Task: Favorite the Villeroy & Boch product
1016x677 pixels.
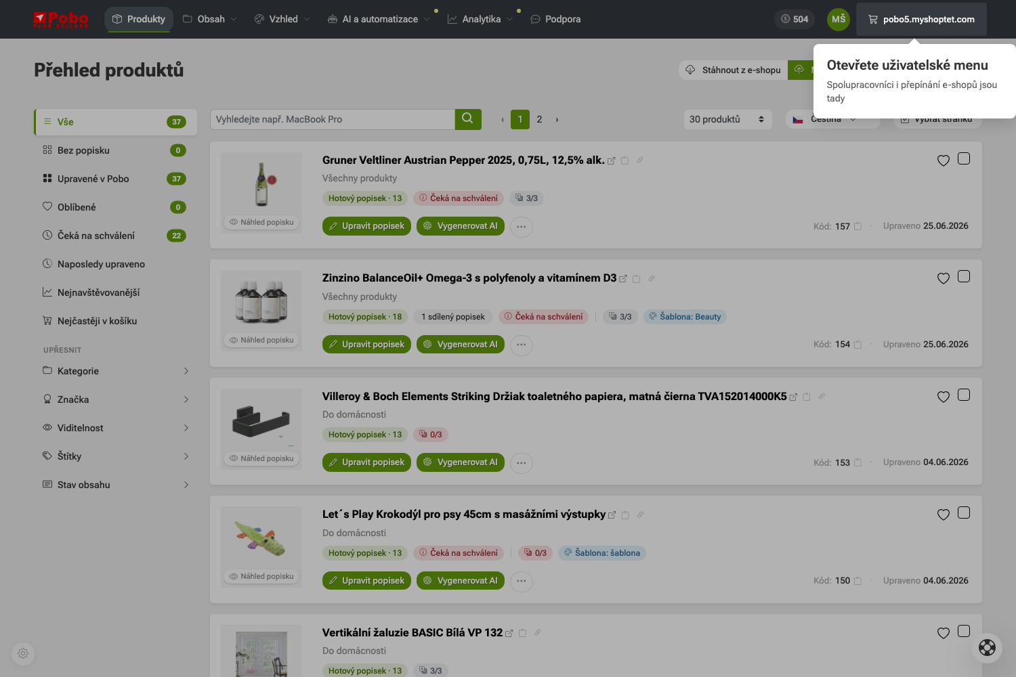Action: (x=944, y=397)
